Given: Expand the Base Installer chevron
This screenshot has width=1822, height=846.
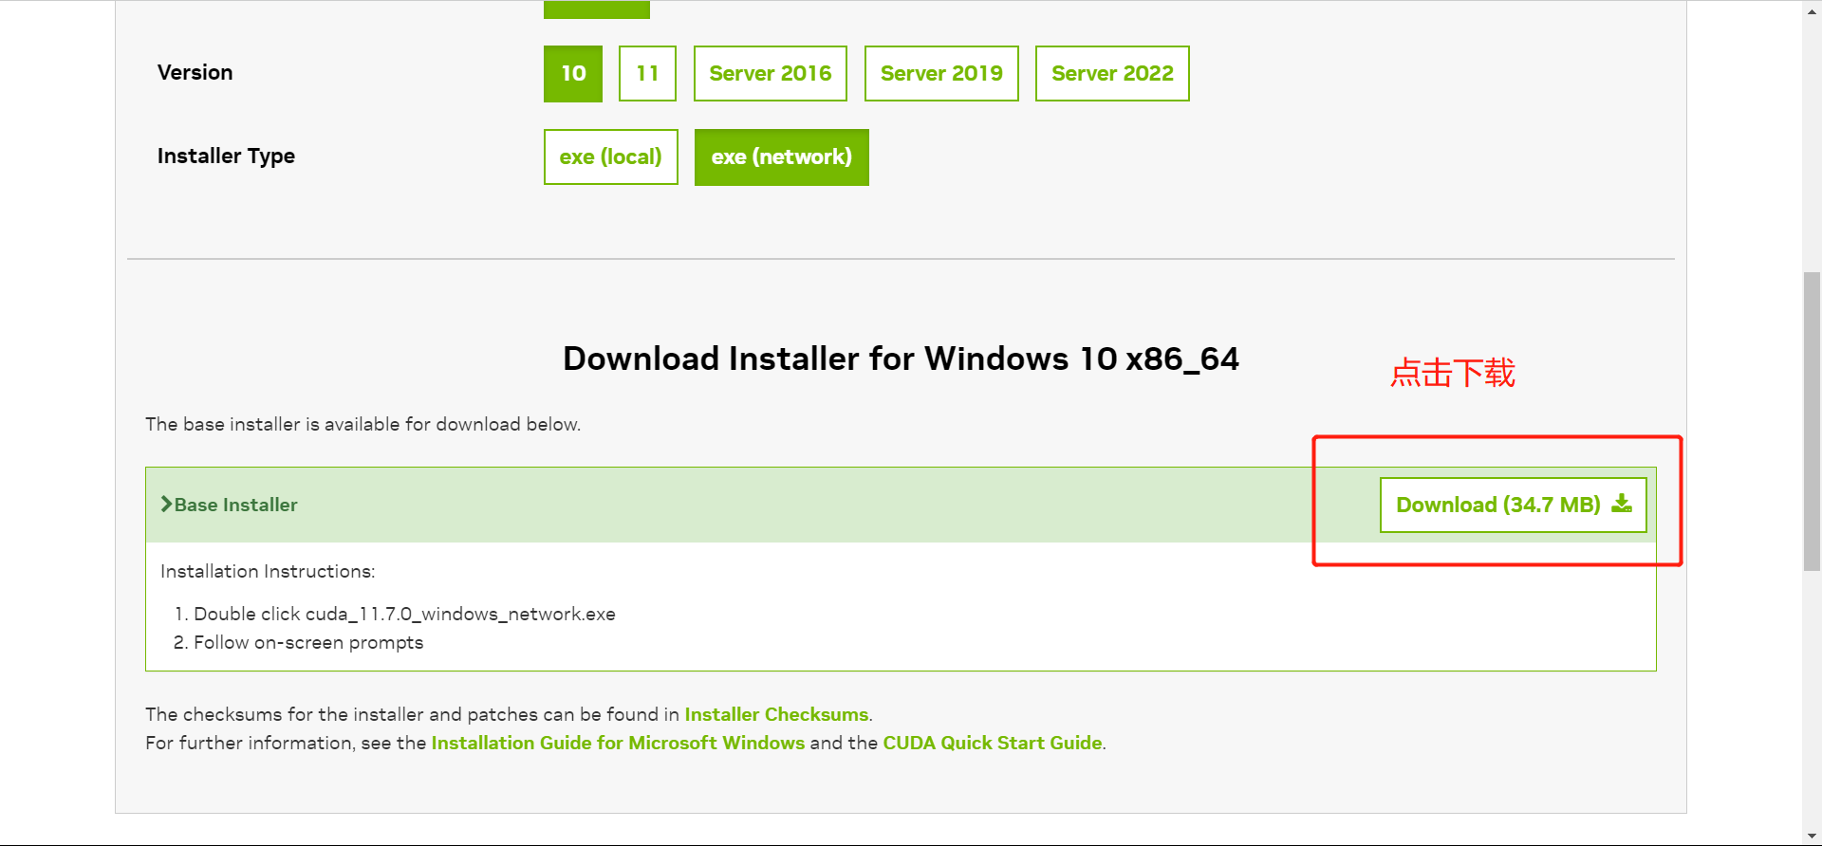Looking at the screenshot, I should coord(166,505).
